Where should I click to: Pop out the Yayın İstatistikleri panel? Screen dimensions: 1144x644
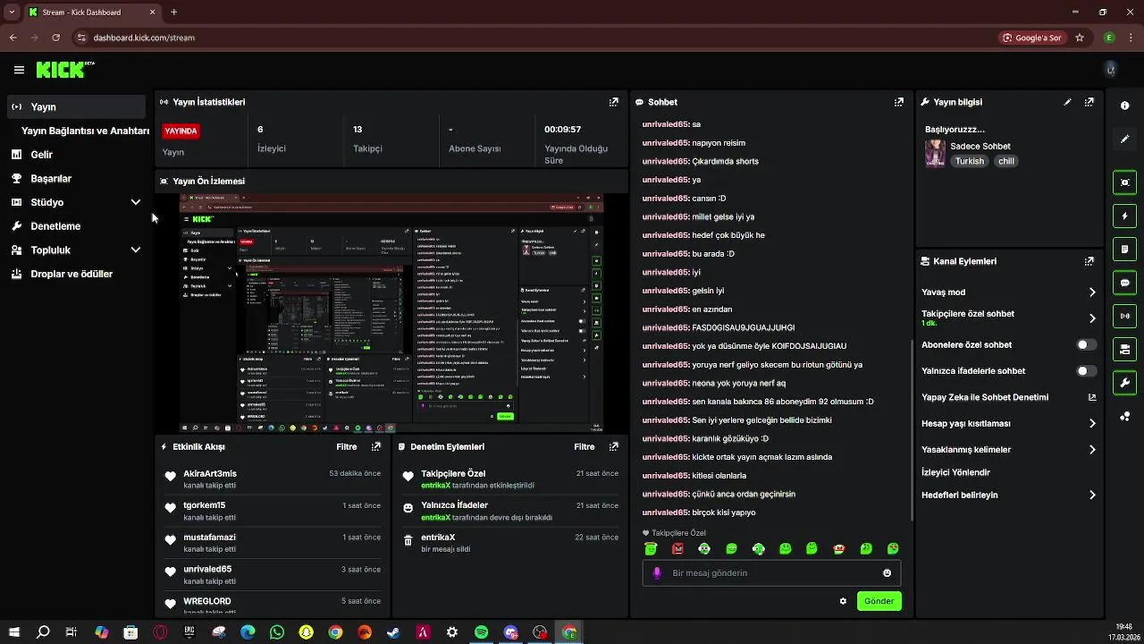tap(613, 102)
